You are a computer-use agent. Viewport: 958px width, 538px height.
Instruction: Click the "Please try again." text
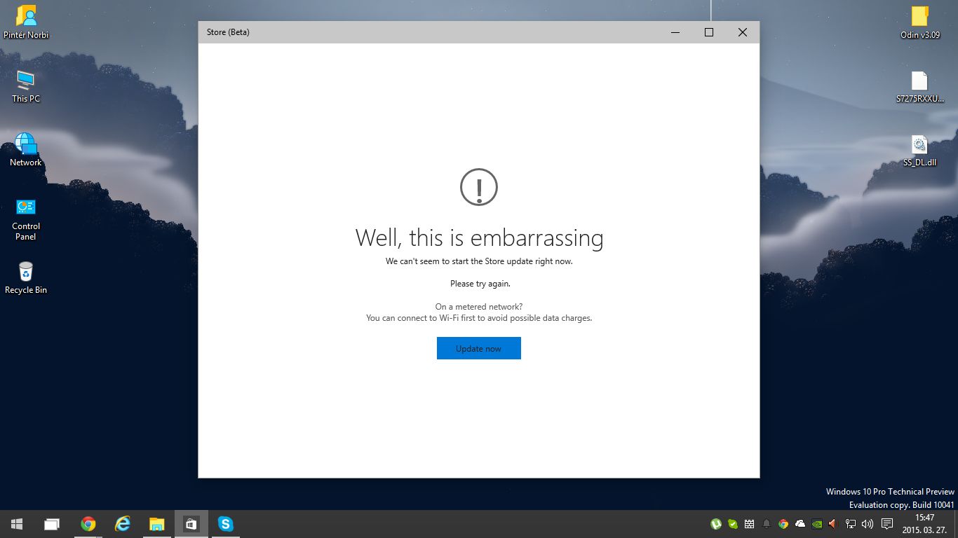(480, 284)
